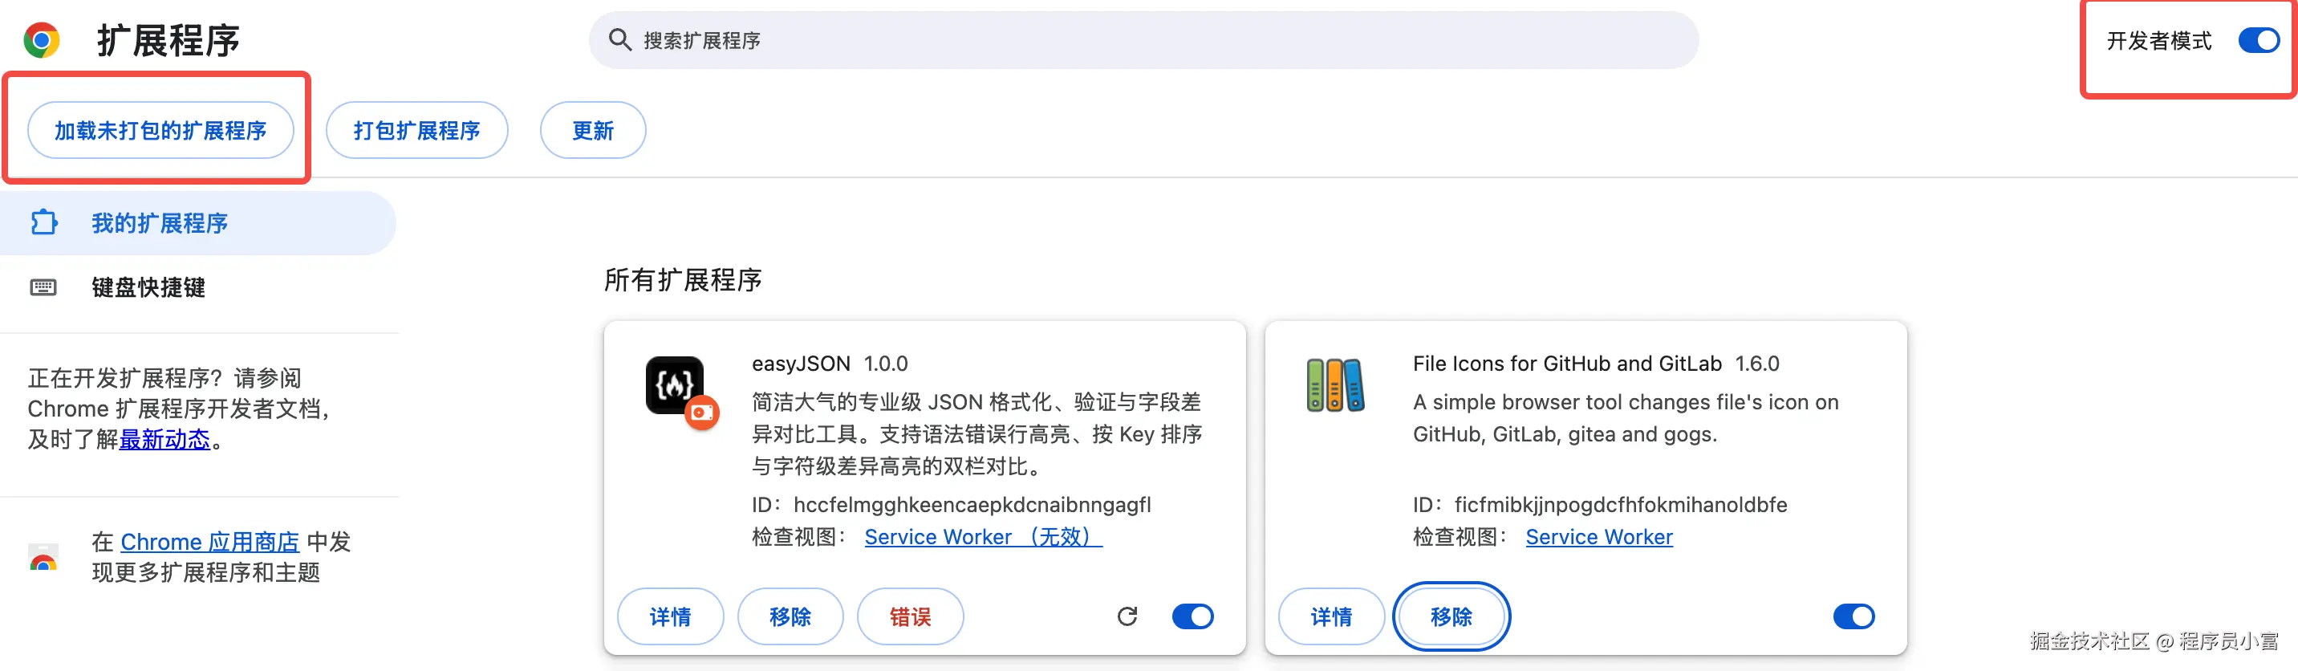Viewport: 2298px width, 671px height.
Task: Click the Chrome Web Store icon
Action: tap(43, 557)
